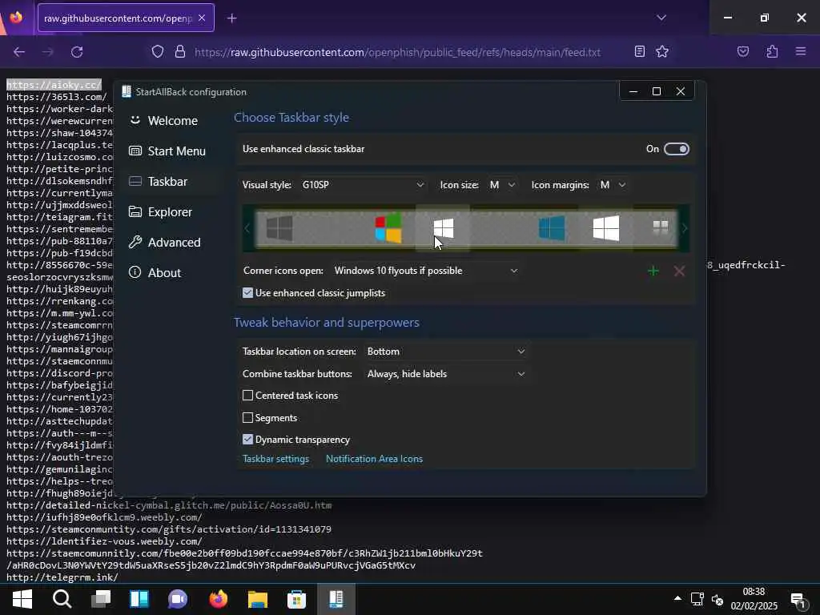Open the Save to Pocket button
The width and height of the screenshot is (820, 615).
click(x=743, y=51)
